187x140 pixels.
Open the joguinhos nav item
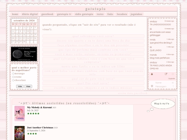(x=136, y=14)
